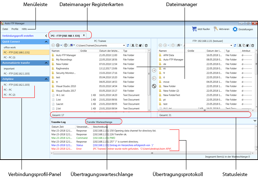Click the download arrow between file panes

154,78
